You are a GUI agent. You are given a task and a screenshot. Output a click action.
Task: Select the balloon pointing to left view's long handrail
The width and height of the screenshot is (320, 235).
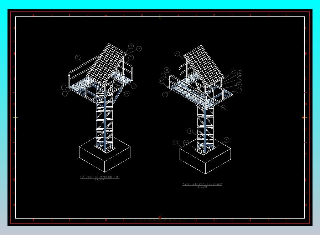[78, 57]
